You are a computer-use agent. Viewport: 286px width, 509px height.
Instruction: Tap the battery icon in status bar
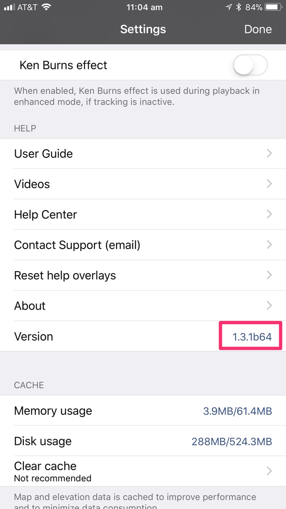click(273, 7)
